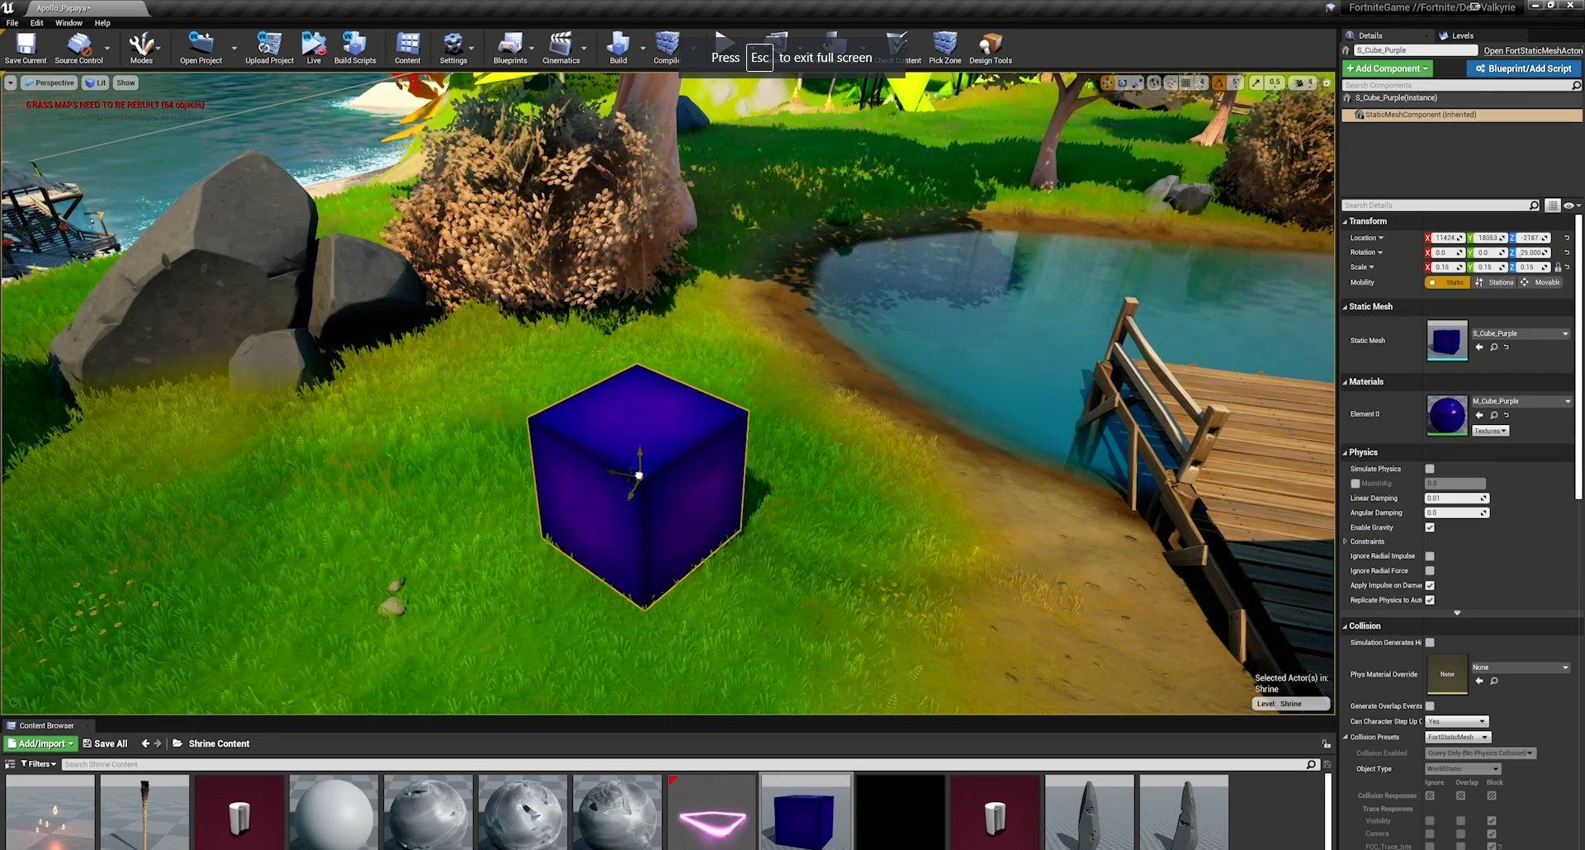Toggle the Enable Gravity checkbox
The width and height of the screenshot is (1585, 850).
coord(1430,527)
